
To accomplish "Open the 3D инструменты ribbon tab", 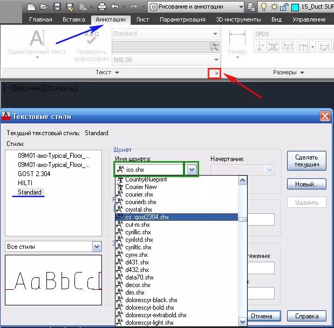I will coord(238,19).
